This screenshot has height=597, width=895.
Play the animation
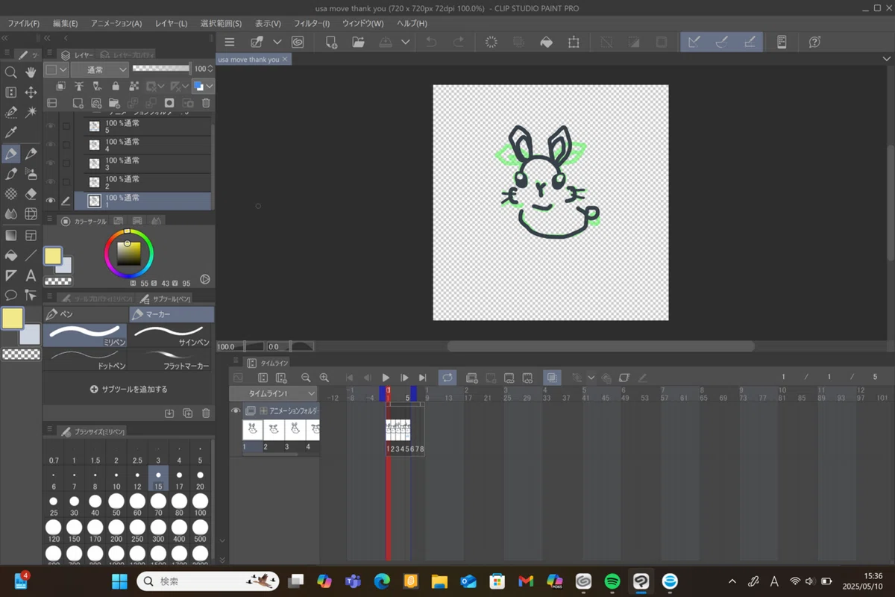click(x=386, y=378)
